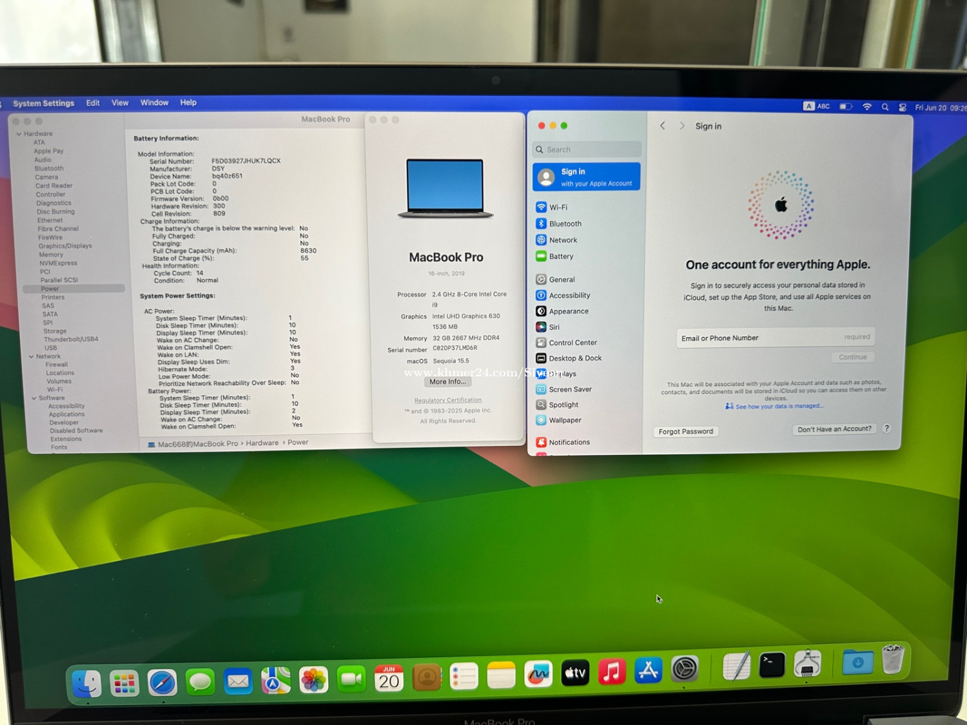Screen dimensions: 967x725
Task: Open Launchpad in the Dock
Action: click(124, 682)
